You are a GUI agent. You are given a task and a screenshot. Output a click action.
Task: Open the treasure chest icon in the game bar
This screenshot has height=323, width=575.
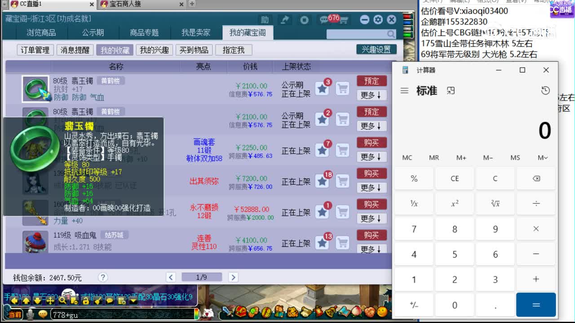tap(241, 311)
